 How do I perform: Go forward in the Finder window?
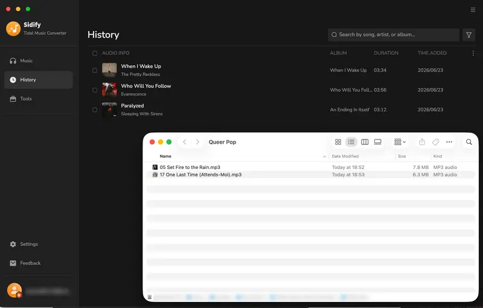(x=197, y=142)
